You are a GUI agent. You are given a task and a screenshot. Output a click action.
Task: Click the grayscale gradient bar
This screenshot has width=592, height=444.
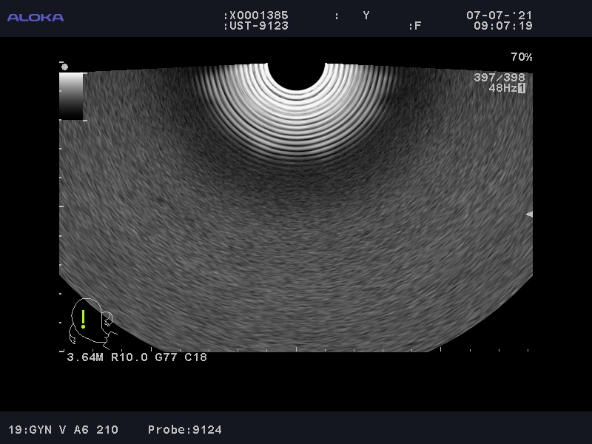pos(71,95)
